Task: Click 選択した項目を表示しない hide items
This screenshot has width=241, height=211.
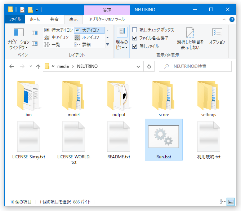Action: click(x=190, y=39)
